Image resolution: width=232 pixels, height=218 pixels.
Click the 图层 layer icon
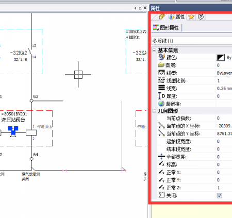tap(161, 65)
